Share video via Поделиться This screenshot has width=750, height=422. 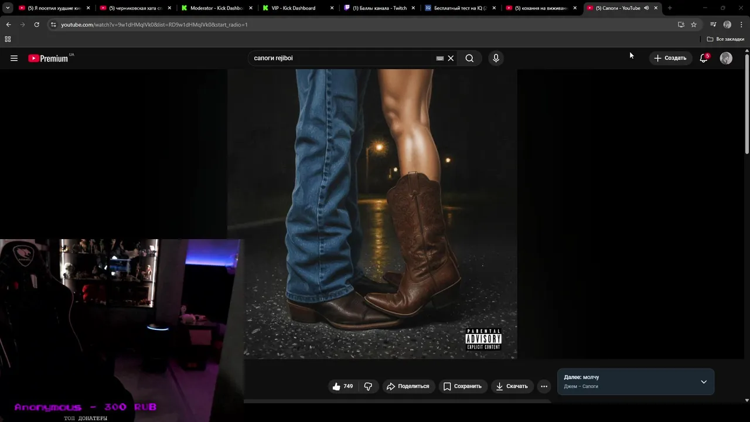[408, 386]
